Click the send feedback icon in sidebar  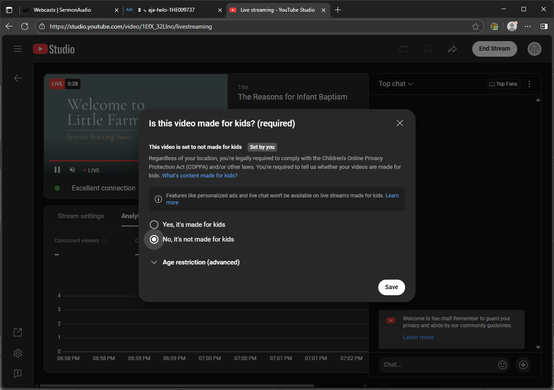18,374
